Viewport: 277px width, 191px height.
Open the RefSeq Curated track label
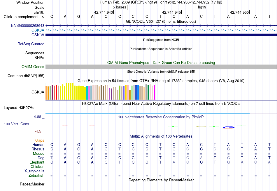[31, 44]
